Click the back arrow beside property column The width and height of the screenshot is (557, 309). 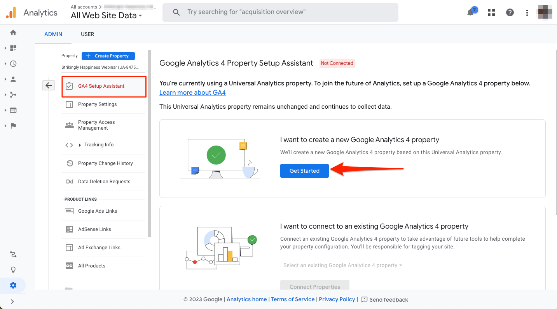pos(49,85)
